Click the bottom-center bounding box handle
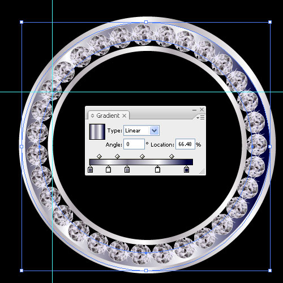283x283 pixels. 146,271
